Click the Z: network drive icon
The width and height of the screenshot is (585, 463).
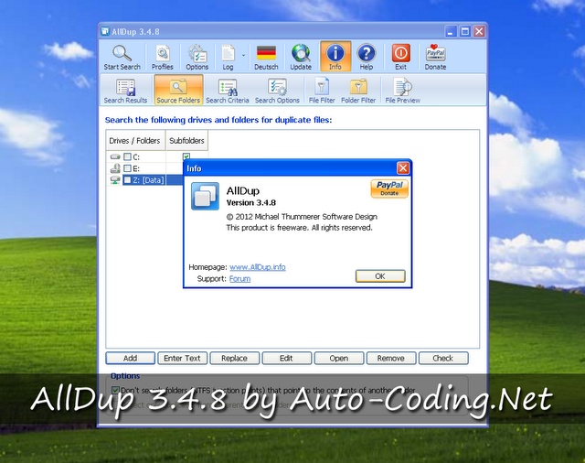pos(115,180)
